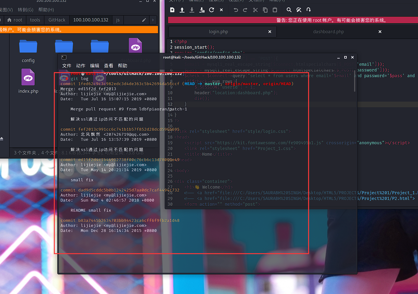Copy selection with the copy icon
Image resolution: width=418 pixels, height=294 pixels.
click(x=265, y=10)
